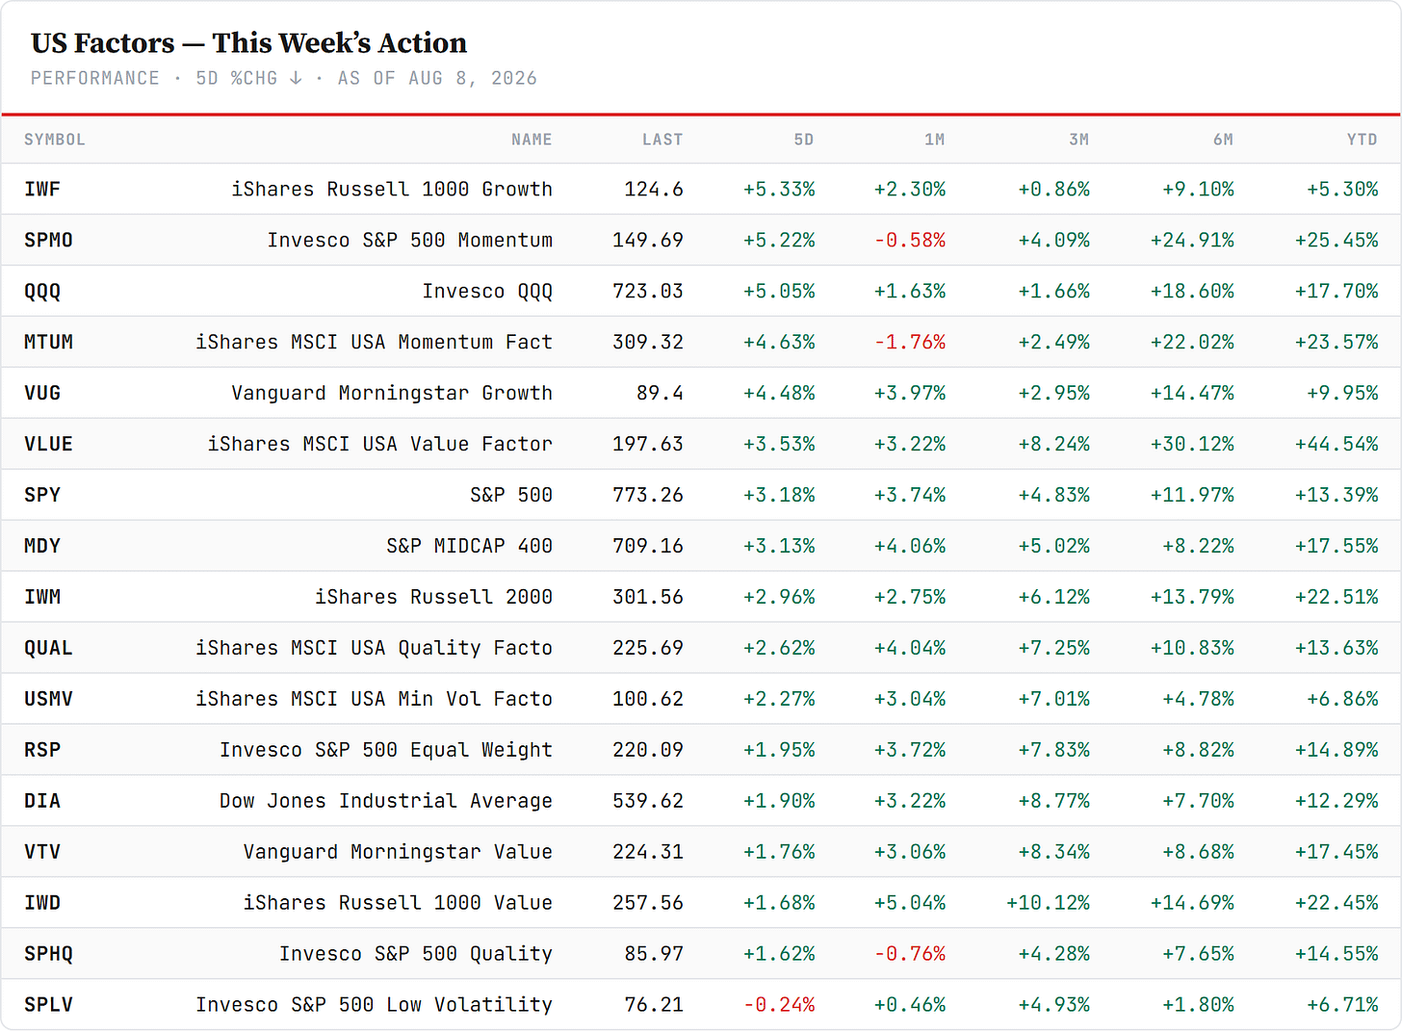1402x1032 pixels.
Task: Click the name Invesco S&P 500 Low Volatility
Action: click(x=375, y=1005)
